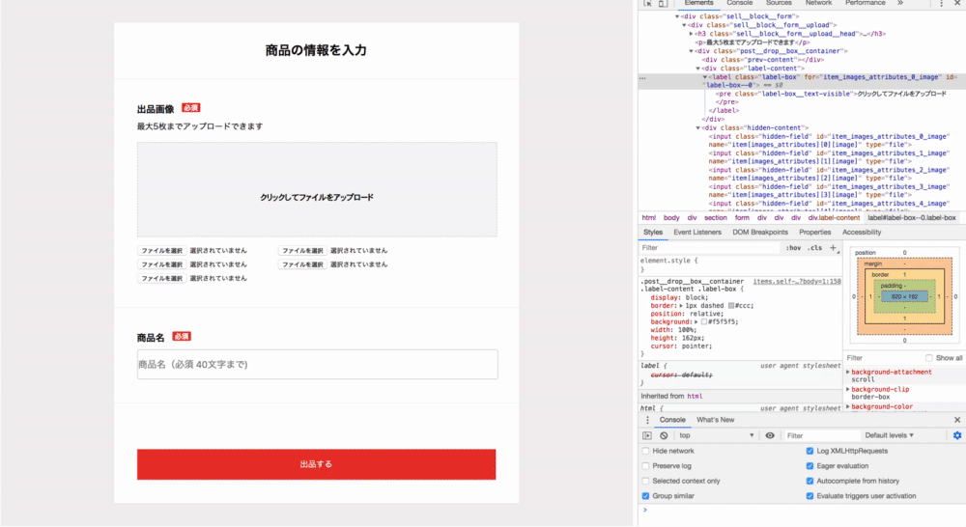The height and width of the screenshot is (527, 966).
Task: Expand background-clip computed property
Action: (x=848, y=389)
